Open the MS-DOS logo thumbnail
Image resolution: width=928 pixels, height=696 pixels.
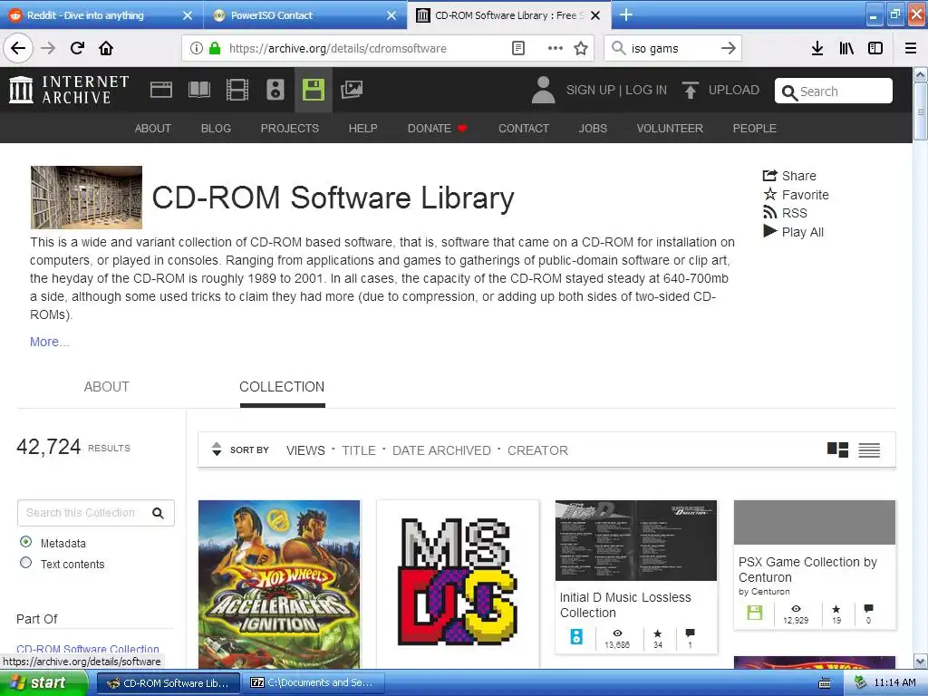458,582
